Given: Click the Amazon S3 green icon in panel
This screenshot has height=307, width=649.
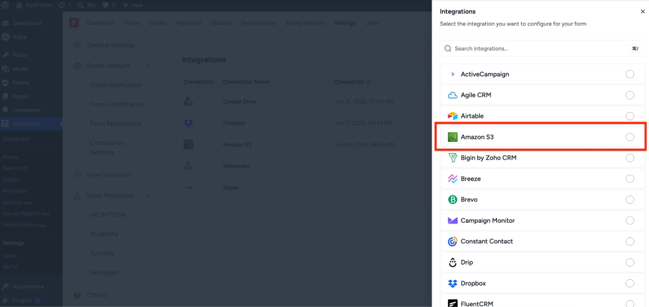Looking at the screenshot, I should (453, 137).
